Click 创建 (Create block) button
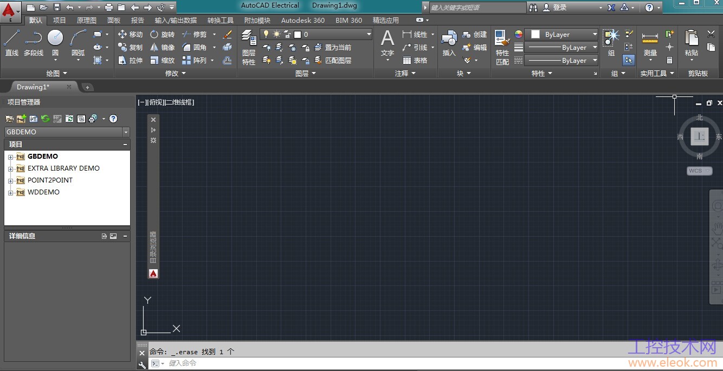Viewport: 723px width, 371px height. click(475, 34)
